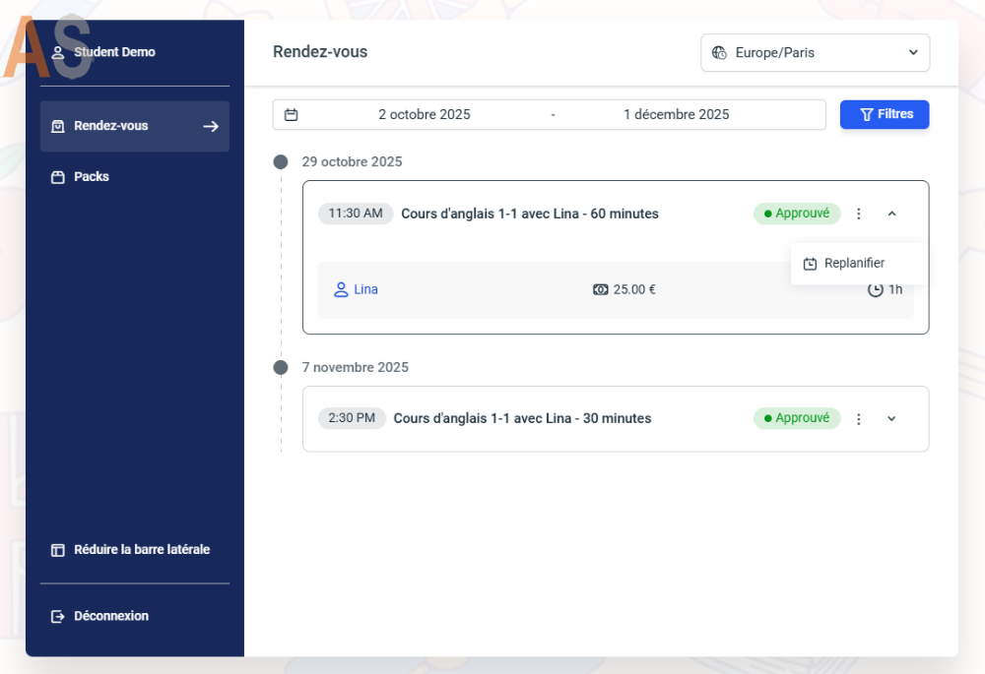Click three-dot menu for 11:30 AM appointment
This screenshot has height=674, width=985.
click(x=858, y=214)
